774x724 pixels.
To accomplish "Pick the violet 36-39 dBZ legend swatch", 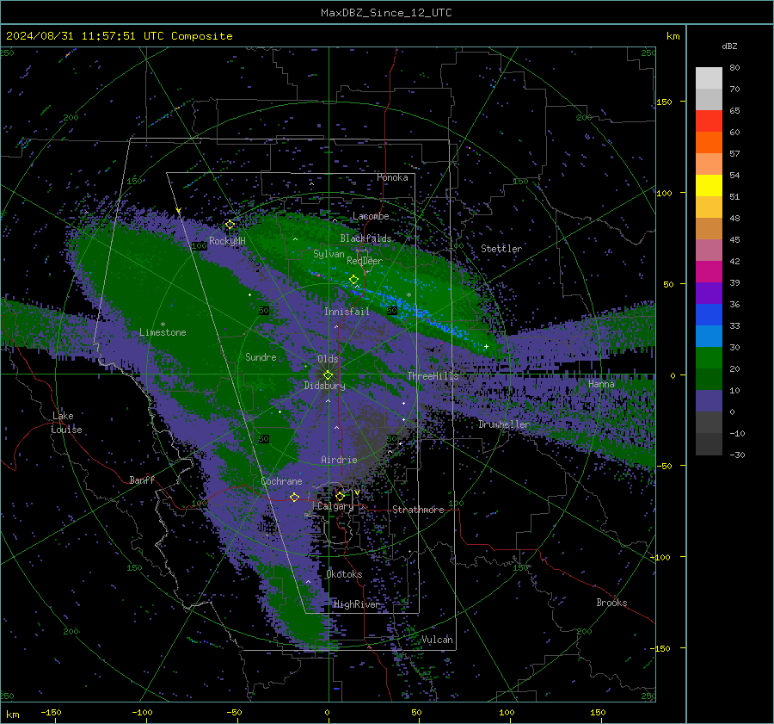I will [709, 294].
